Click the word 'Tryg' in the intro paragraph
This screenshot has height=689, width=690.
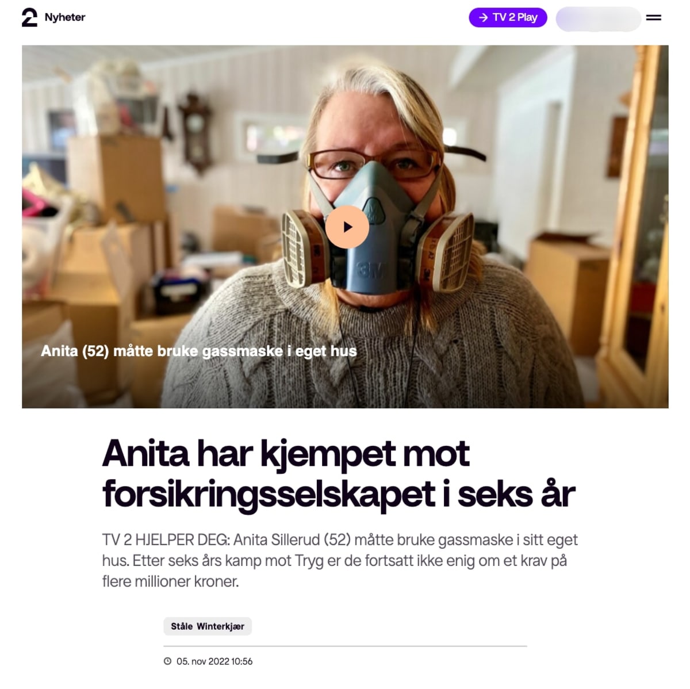[x=309, y=561]
